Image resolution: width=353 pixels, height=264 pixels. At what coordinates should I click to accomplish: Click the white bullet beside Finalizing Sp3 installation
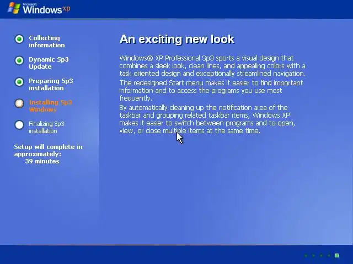point(19,125)
